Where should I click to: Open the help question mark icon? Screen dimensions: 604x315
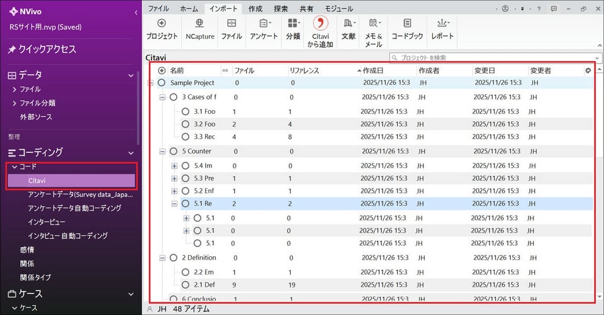[539, 8]
